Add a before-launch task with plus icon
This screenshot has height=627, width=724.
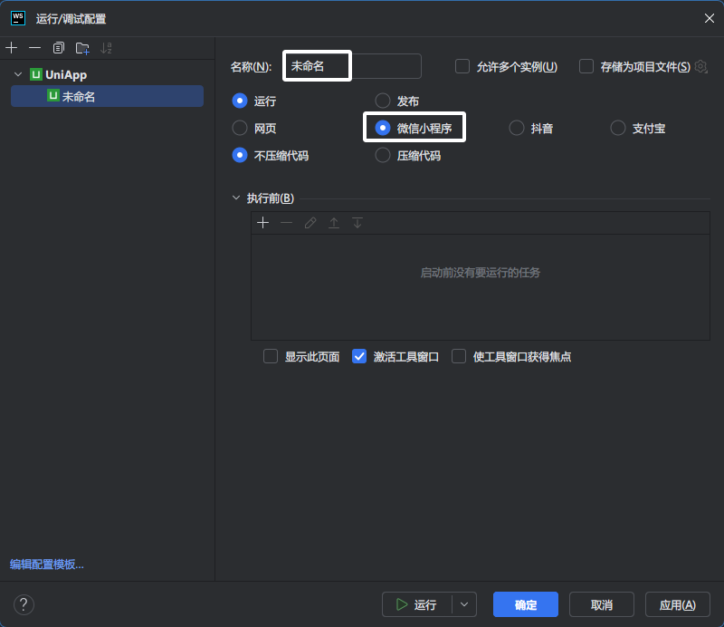point(263,223)
